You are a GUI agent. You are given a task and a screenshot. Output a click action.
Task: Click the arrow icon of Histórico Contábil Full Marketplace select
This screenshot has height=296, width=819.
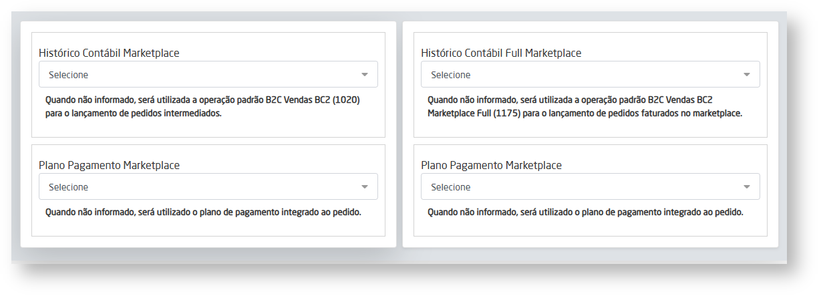[x=747, y=75]
